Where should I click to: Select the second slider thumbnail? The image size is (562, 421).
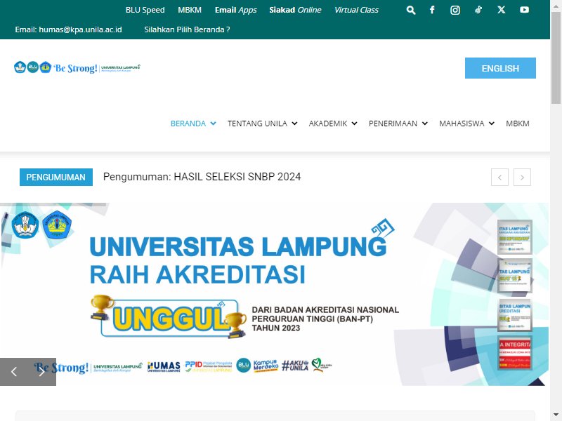pyautogui.click(x=515, y=276)
